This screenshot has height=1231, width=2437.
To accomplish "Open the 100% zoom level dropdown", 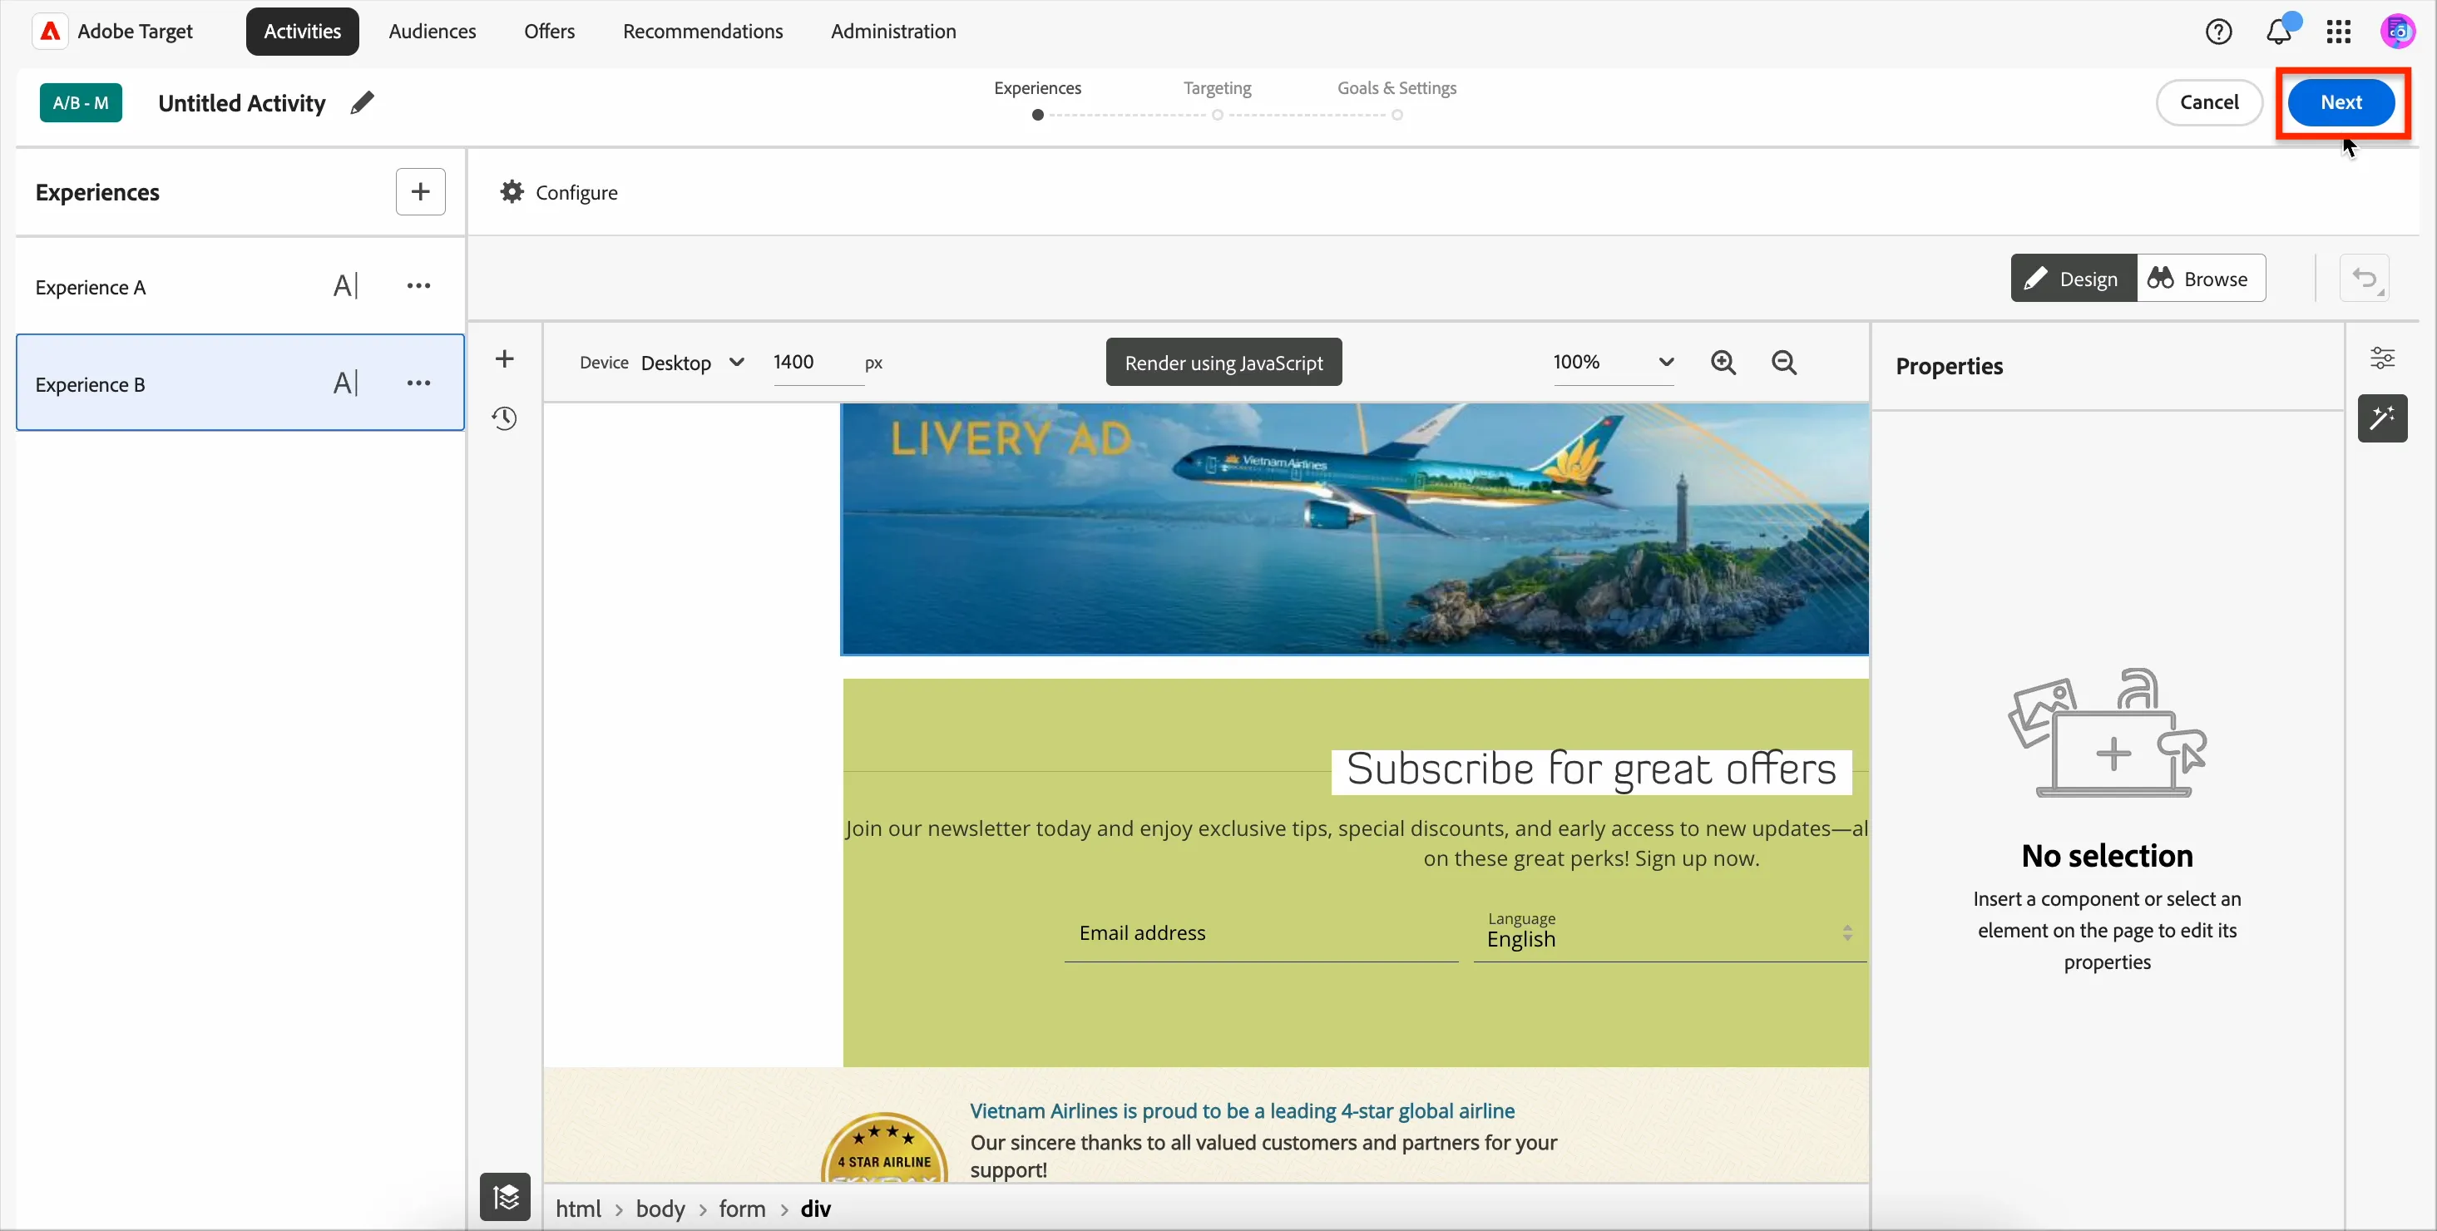I will pos(1613,363).
